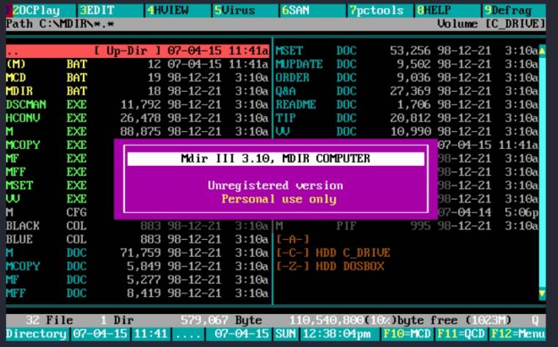Click the 1 Dir count in status bar

pyautogui.click(x=117, y=321)
